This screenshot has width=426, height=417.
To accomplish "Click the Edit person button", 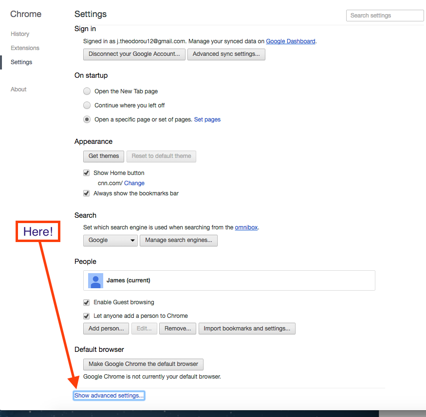I will [144, 329].
